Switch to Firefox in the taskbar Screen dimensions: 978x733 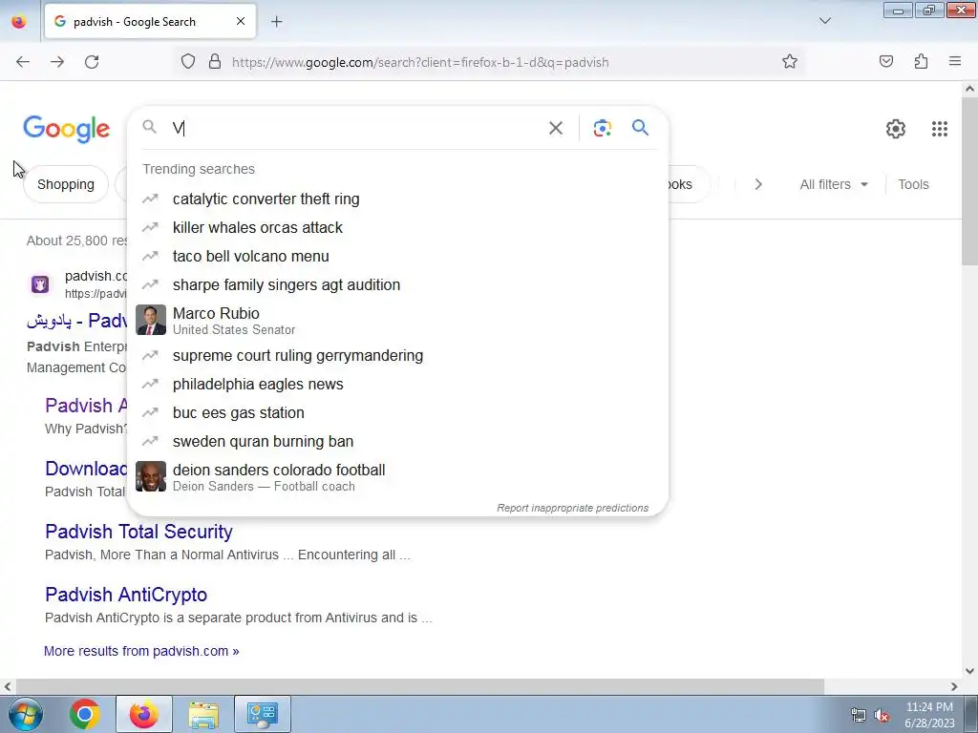click(x=144, y=714)
